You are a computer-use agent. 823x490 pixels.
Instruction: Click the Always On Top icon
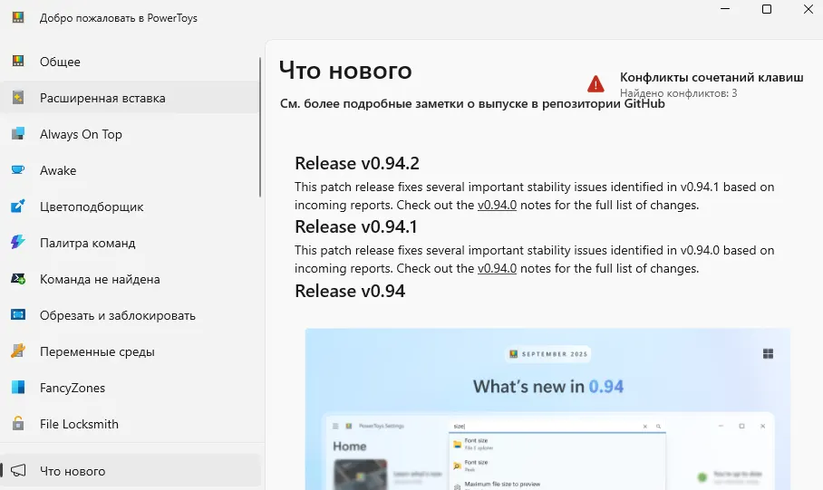pos(17,134)
